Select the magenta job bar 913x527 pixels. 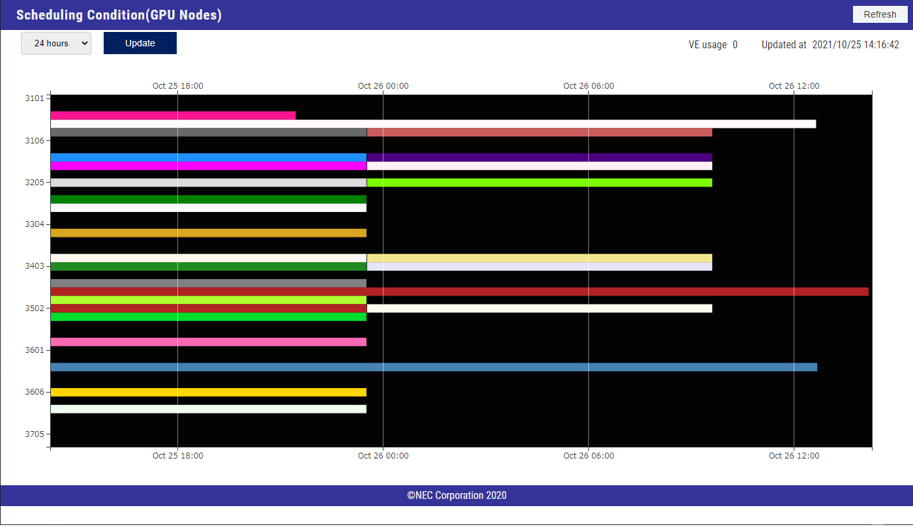[208, 166]
